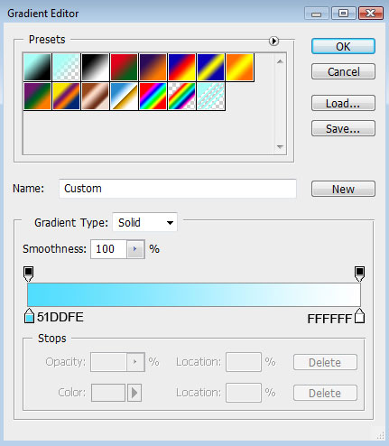
Task: Select the black-to-white gradient preset
Action: 95,68
